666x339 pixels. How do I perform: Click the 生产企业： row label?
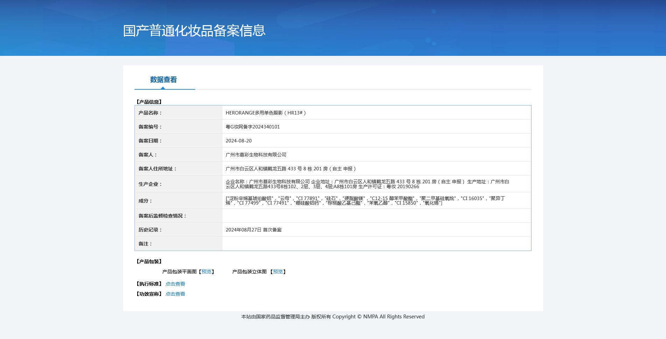150,184
